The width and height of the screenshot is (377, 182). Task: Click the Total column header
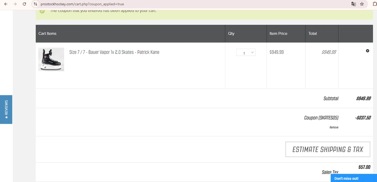pos(313,34)
